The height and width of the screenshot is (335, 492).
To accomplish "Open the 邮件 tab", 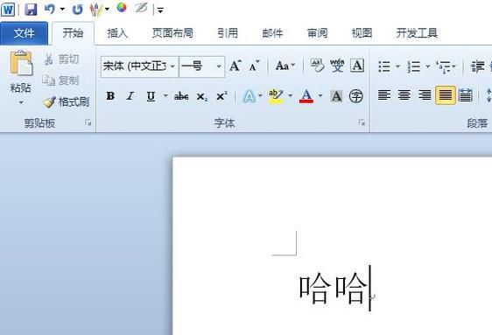I will (272, 33).
